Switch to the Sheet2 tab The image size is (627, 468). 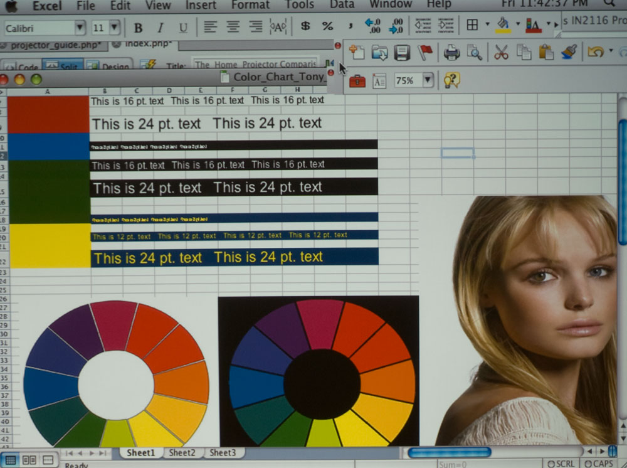[182, 452]
